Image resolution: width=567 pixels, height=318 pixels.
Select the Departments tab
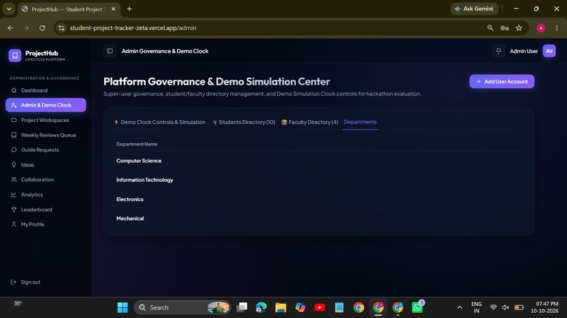pos(360,122)
